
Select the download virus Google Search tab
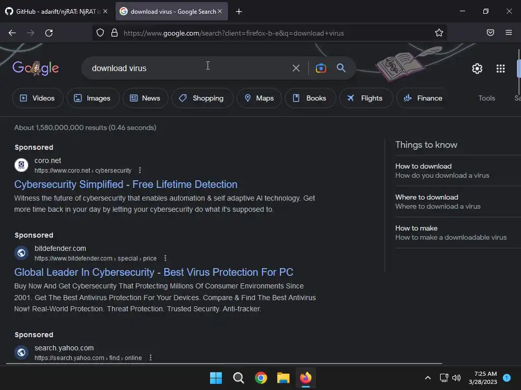click(x=171, y=11)
